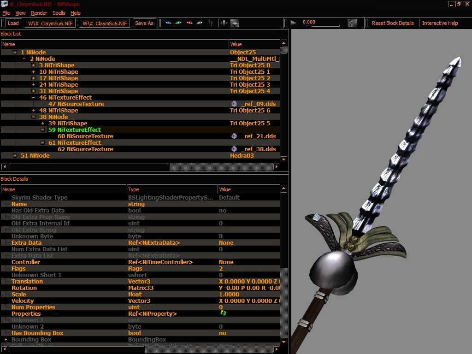Image resolution: width=472 pixels, height=354 pixels.
Task: Click the Type column header in Block Details
Action: point(172,189)
